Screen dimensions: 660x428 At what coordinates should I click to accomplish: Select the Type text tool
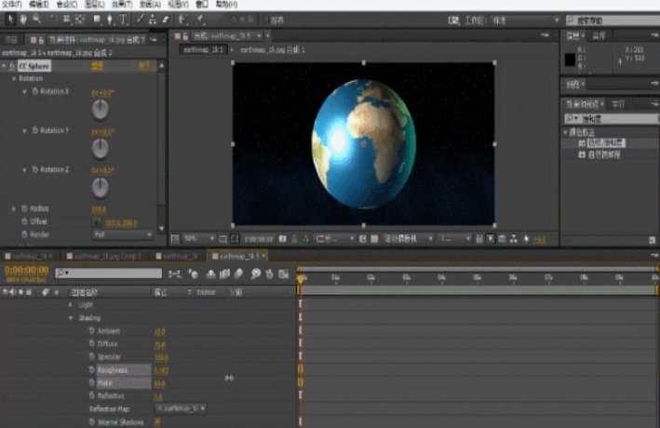point(125,18)
